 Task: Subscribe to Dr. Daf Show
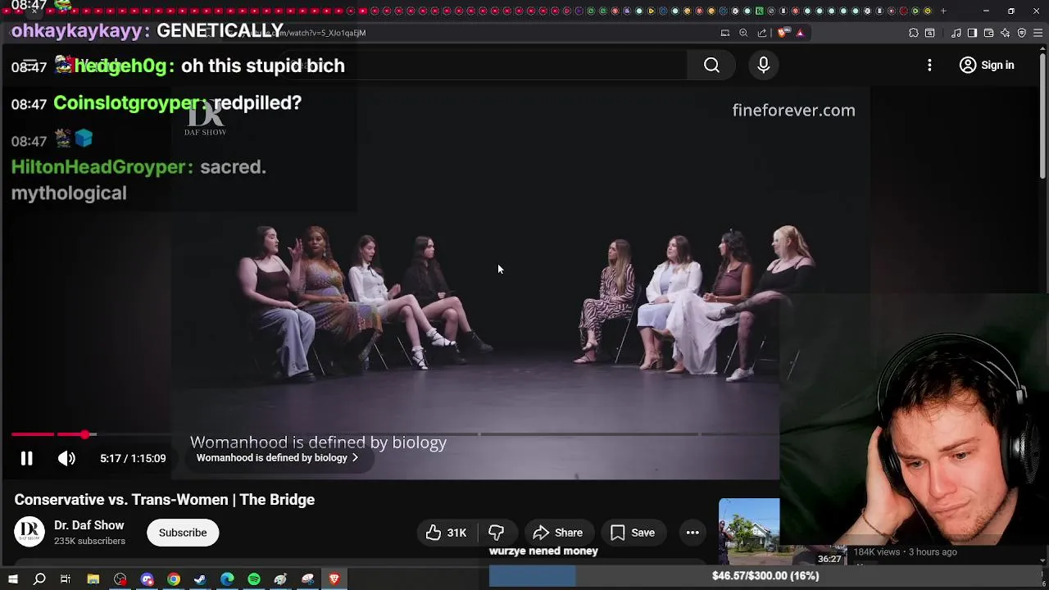(x=183, y=533)
